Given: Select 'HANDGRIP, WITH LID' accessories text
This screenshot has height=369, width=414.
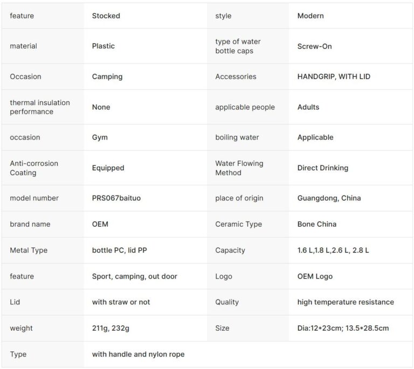Looking at the screenshot, I should click(334, 76).
